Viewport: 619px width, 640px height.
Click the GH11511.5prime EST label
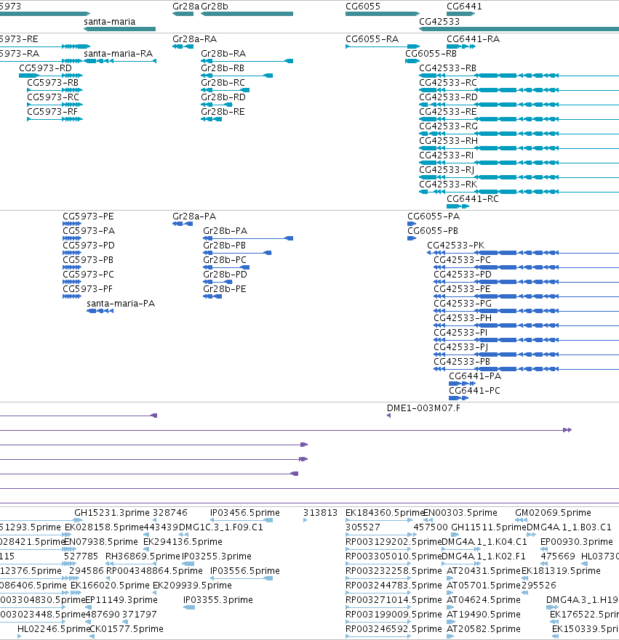[489, 527]
